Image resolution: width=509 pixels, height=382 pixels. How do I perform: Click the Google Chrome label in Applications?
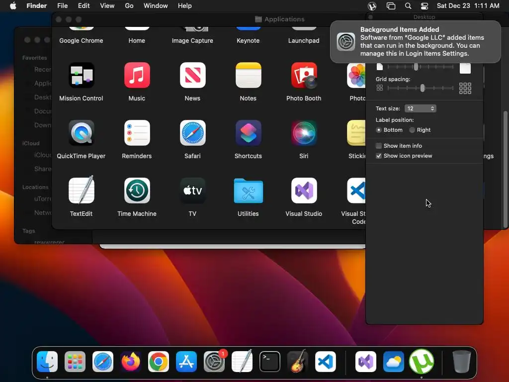coord(81,41)
